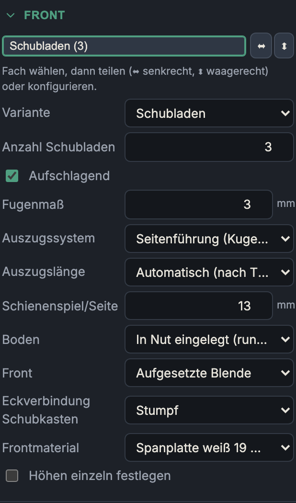Uncheck the Aufschlagend checkbox
The width and height of the screenshot is (296, 503).
[x=12, y=176]
